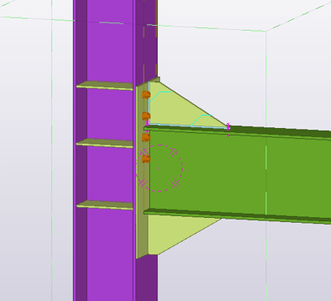The image size is (331, 301).
Task: Click the magenta marker at the upper haunch tip
Action: tap(228, 127)
